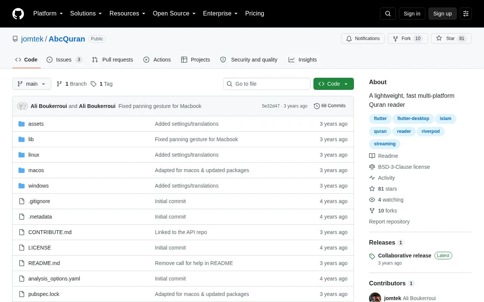Image resolution: width=484 pixels, height=302 pixels.
Task: Click the search magnifier icon button
Action: point(388,14)
